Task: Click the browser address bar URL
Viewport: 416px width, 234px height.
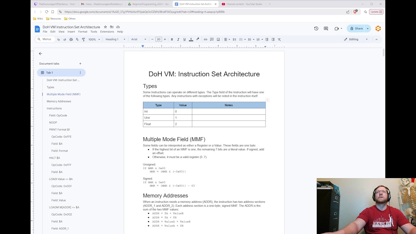Action: pos(144,12)
